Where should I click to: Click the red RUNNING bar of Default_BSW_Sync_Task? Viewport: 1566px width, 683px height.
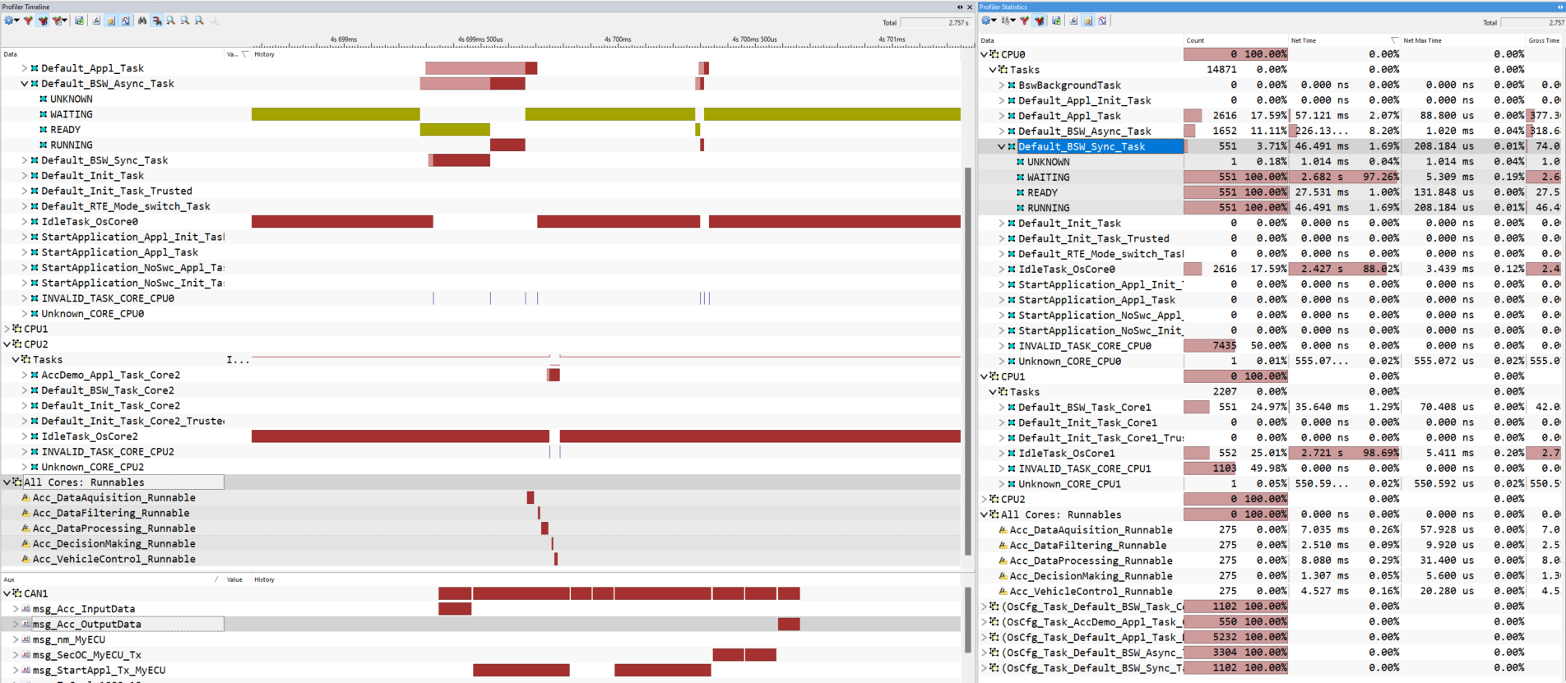coord(461,160)
